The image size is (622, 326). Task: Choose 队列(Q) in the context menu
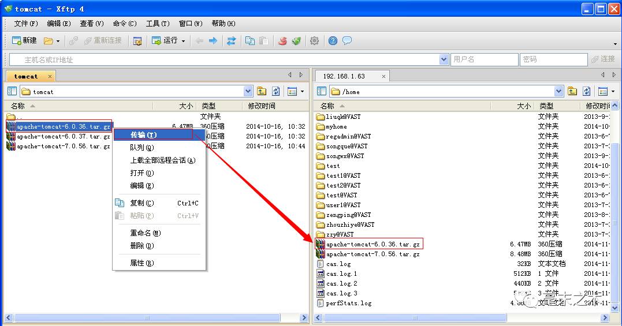(x=159, y=147)
